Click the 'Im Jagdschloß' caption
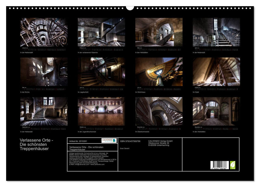Viewport: 260px width, 187px height. (x=83, y=92)
